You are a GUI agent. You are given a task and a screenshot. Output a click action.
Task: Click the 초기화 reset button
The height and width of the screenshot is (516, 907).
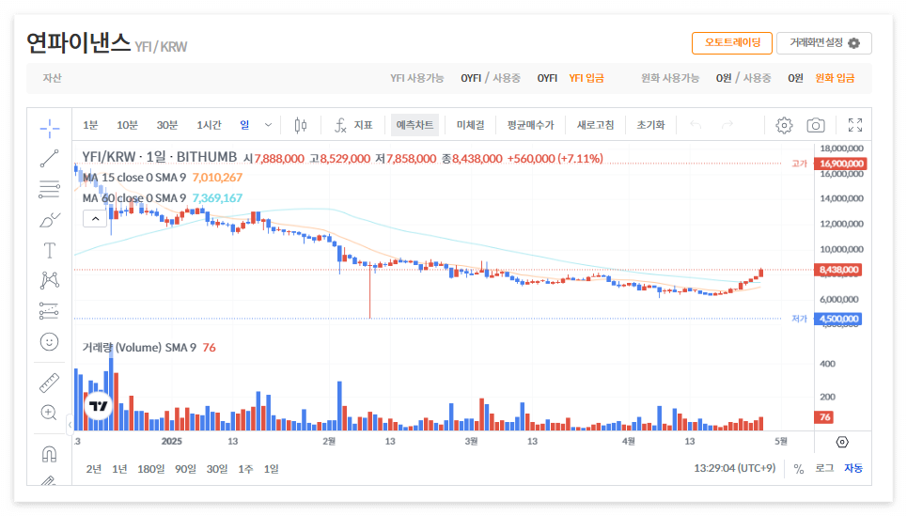[650, 125]
